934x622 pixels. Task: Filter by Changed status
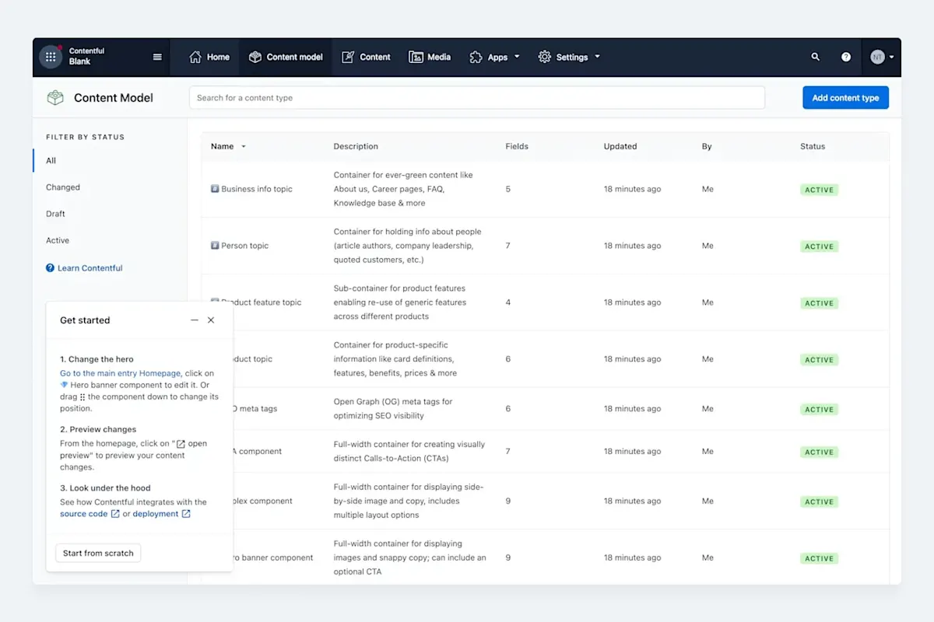coord(63,187)
